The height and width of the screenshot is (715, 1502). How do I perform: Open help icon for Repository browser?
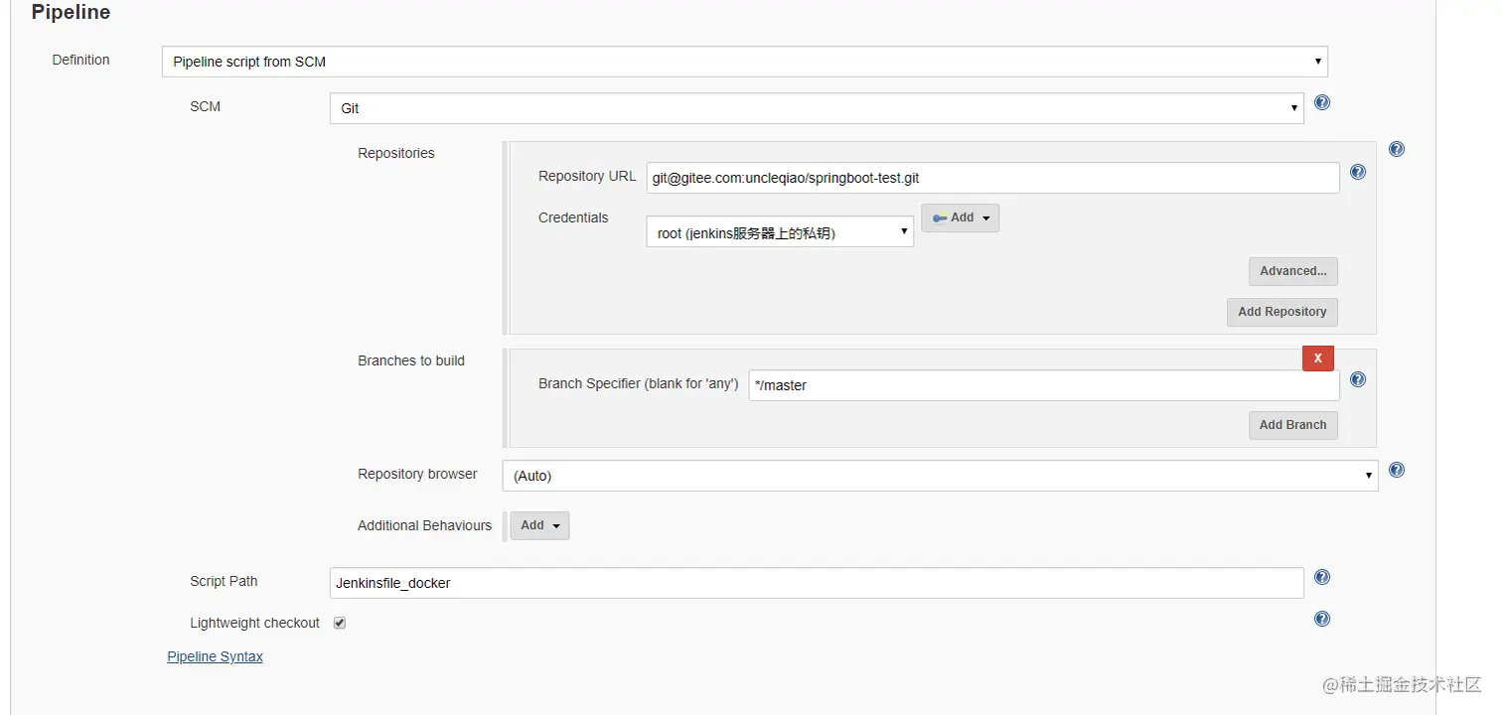pos(1397,470)
